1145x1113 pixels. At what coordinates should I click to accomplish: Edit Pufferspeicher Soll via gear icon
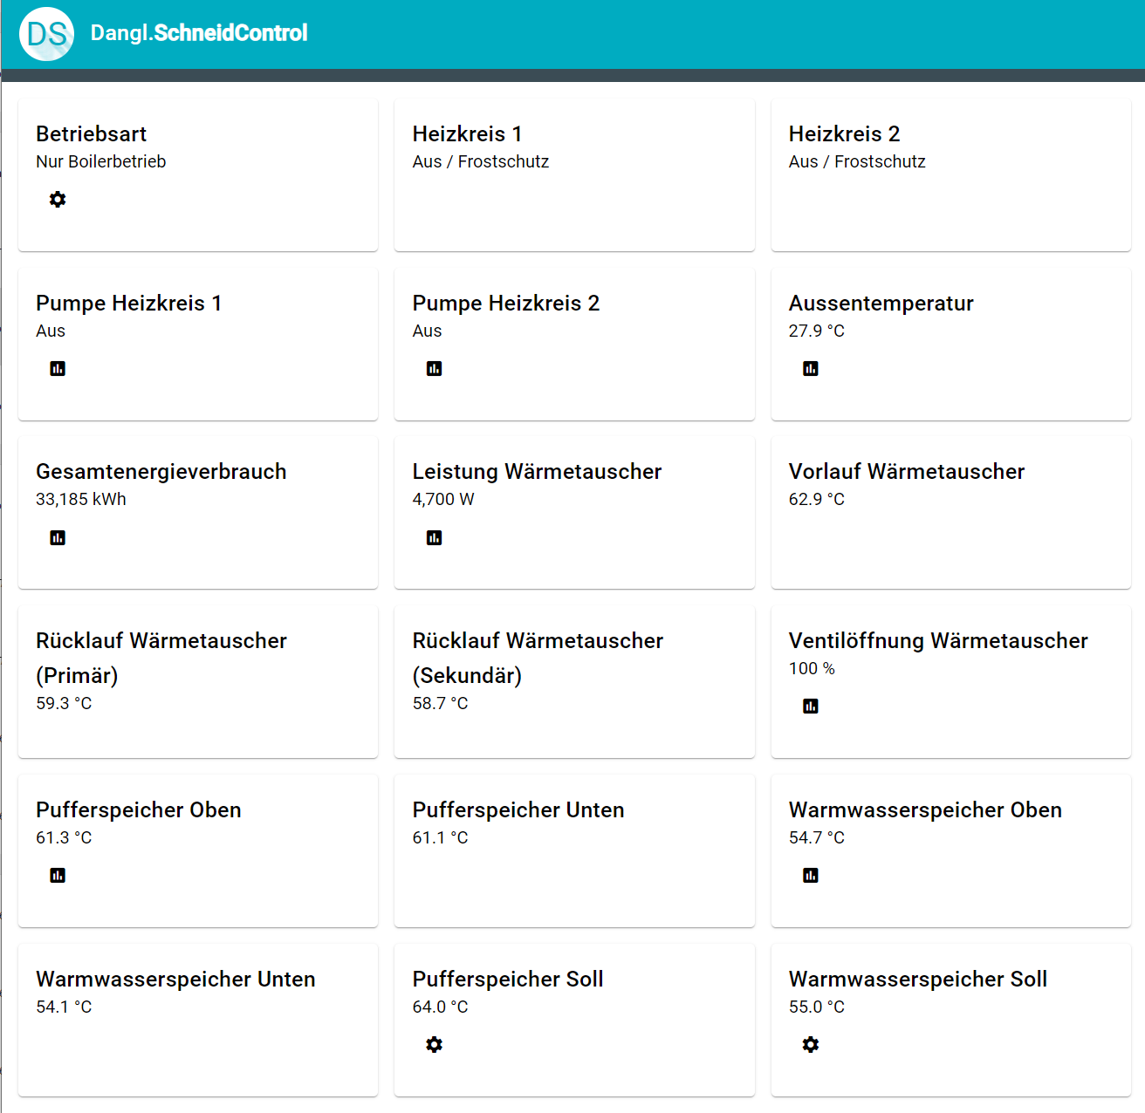point(434,1045)
